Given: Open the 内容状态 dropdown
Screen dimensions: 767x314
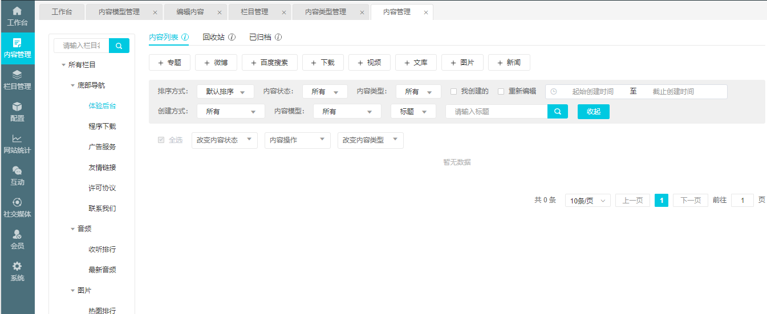Looking at the screenshot, I should (x=324, y=92).
